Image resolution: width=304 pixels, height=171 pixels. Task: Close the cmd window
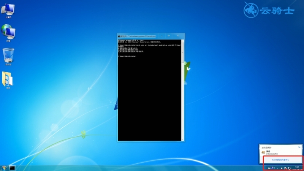[x=178, y=36]
